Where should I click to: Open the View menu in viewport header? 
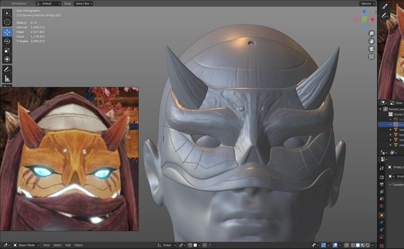click(46, 245)
